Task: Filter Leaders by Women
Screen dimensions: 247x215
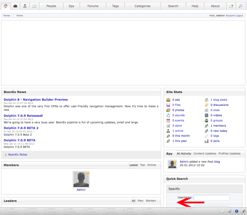Action: 151,201
